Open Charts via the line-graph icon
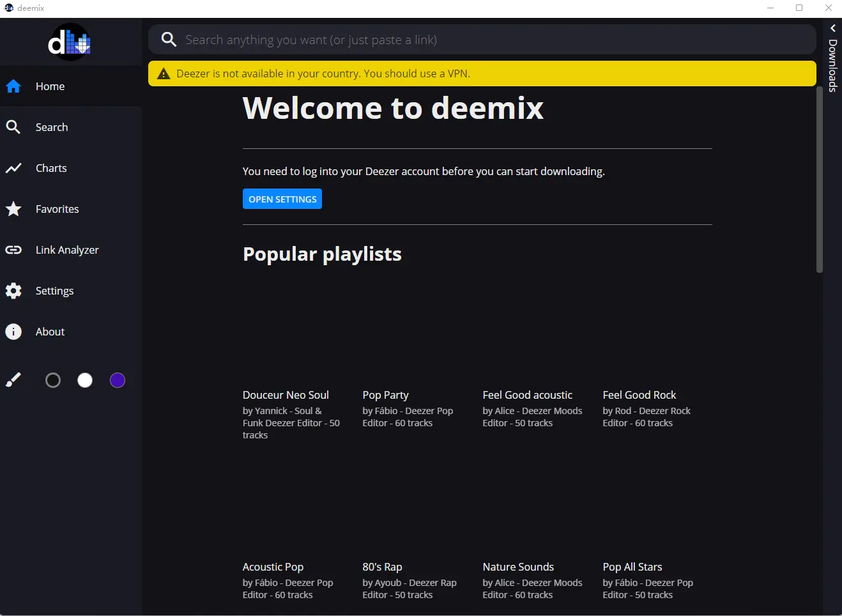Screen dimensions: 842x616 pyautogui.click(x=13, y=167)
